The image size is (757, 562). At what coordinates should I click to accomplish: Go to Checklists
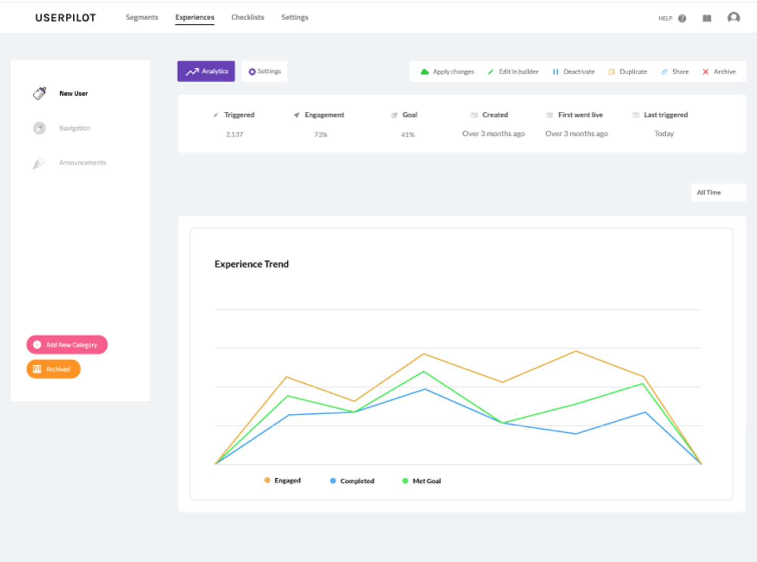pos(248,17)
